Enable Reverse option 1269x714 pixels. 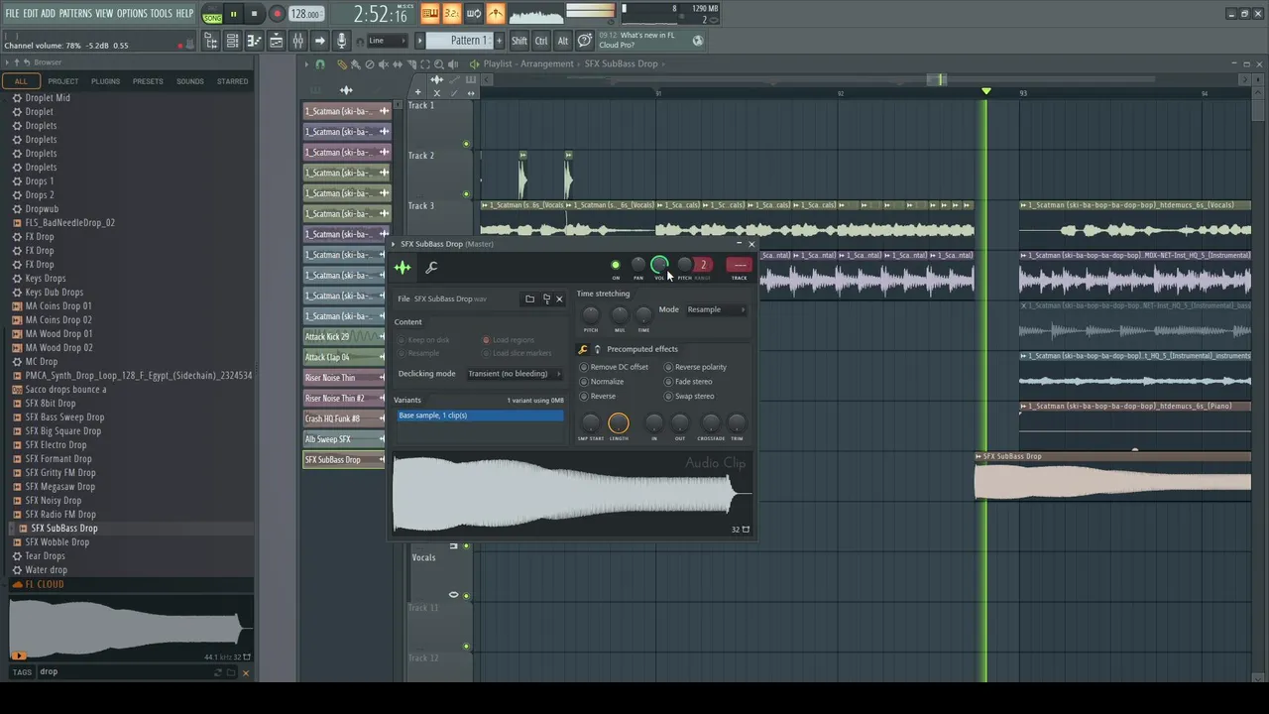(597, 397)
